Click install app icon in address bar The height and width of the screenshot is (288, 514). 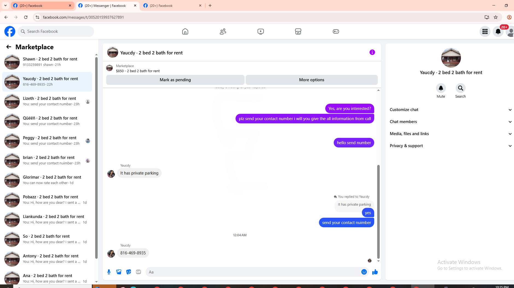487,17
